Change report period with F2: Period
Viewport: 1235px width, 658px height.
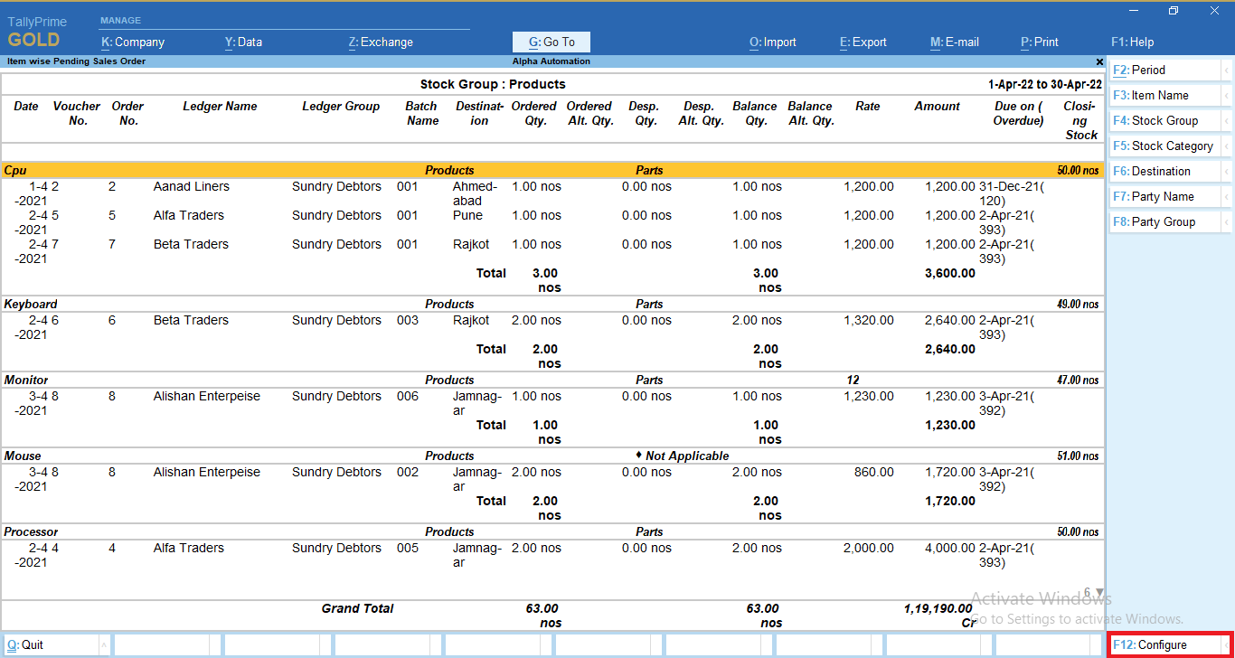1166,70
